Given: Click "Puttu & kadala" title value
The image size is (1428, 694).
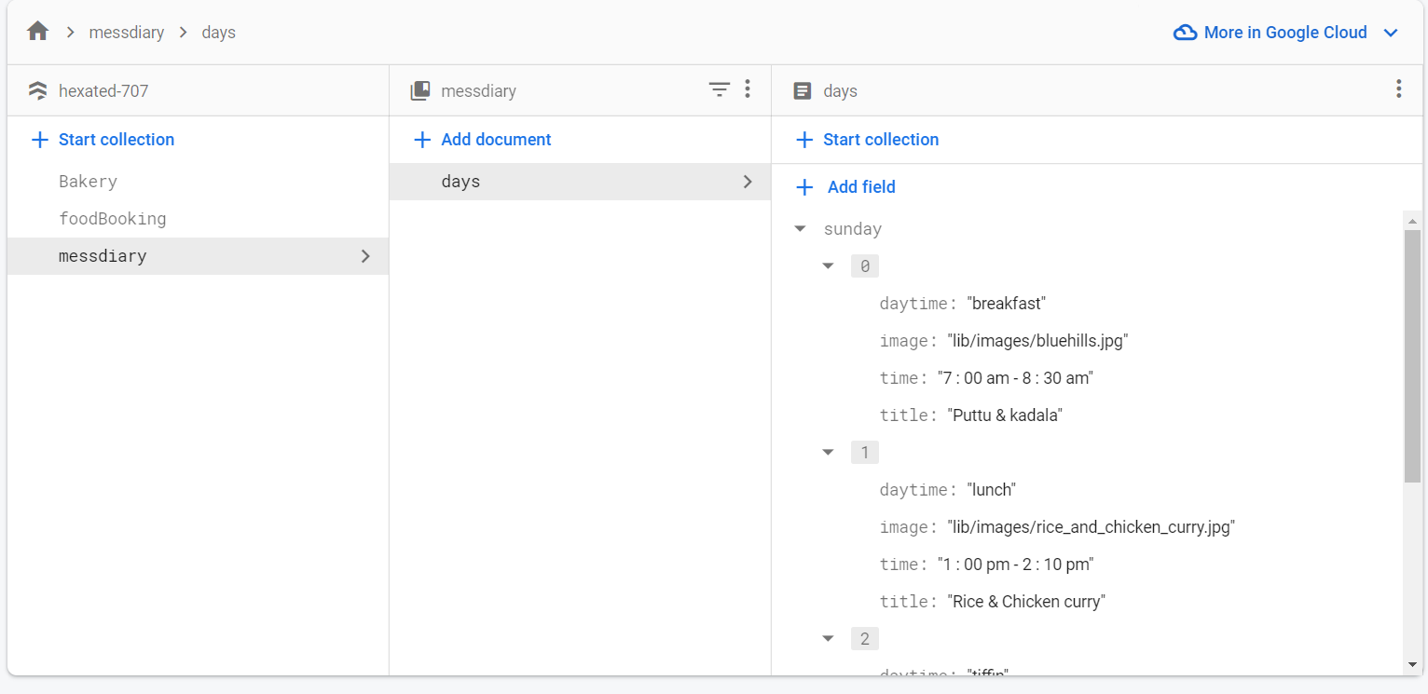Looking at the screenshot, I should (x=1006, y=415).
